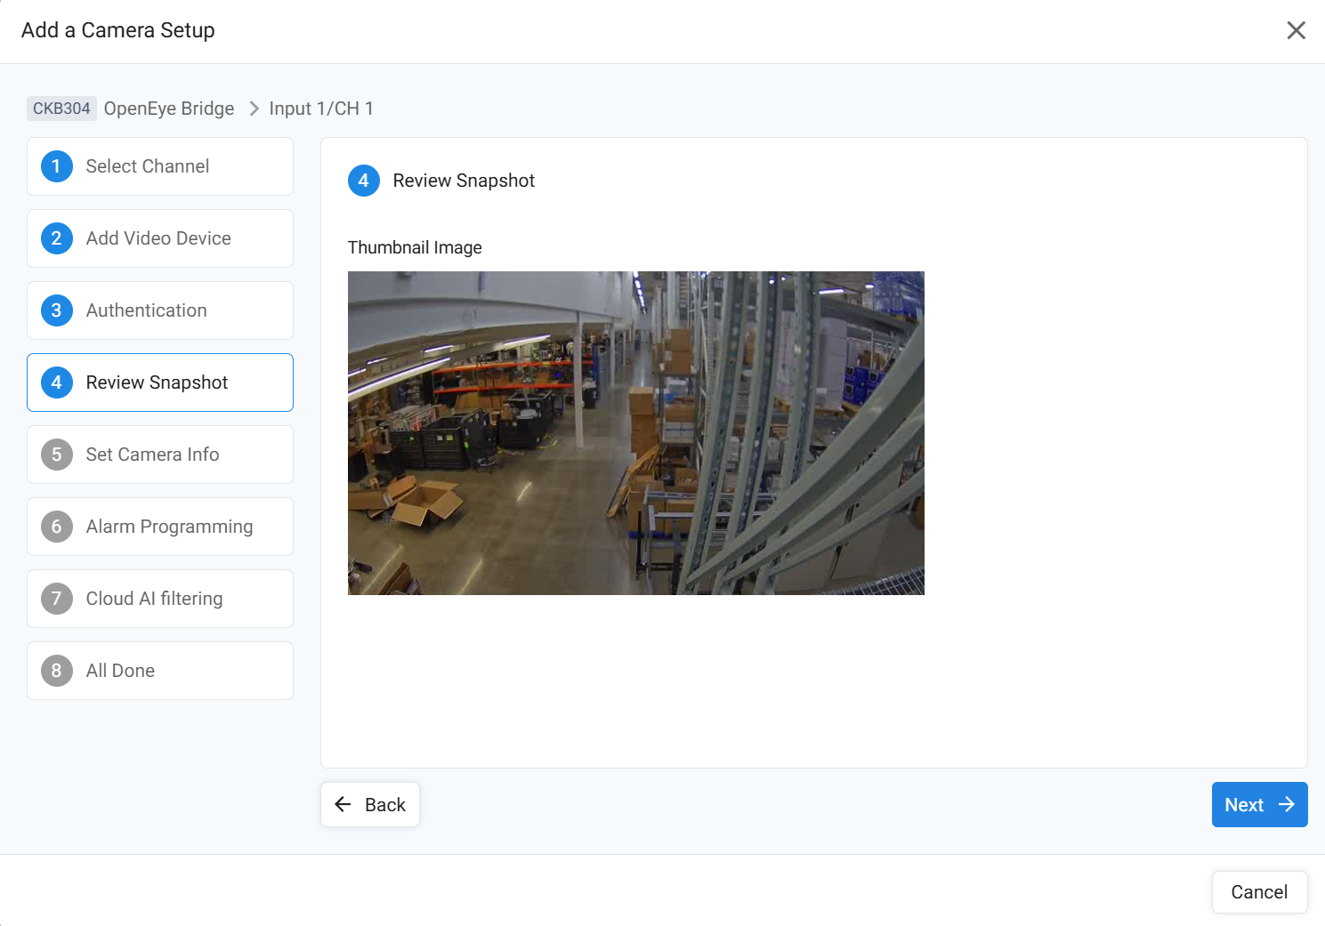Click the step 2 number circle icon
Screen dimensions: 1325x926
pyautogui.click(x=57, y=238)
